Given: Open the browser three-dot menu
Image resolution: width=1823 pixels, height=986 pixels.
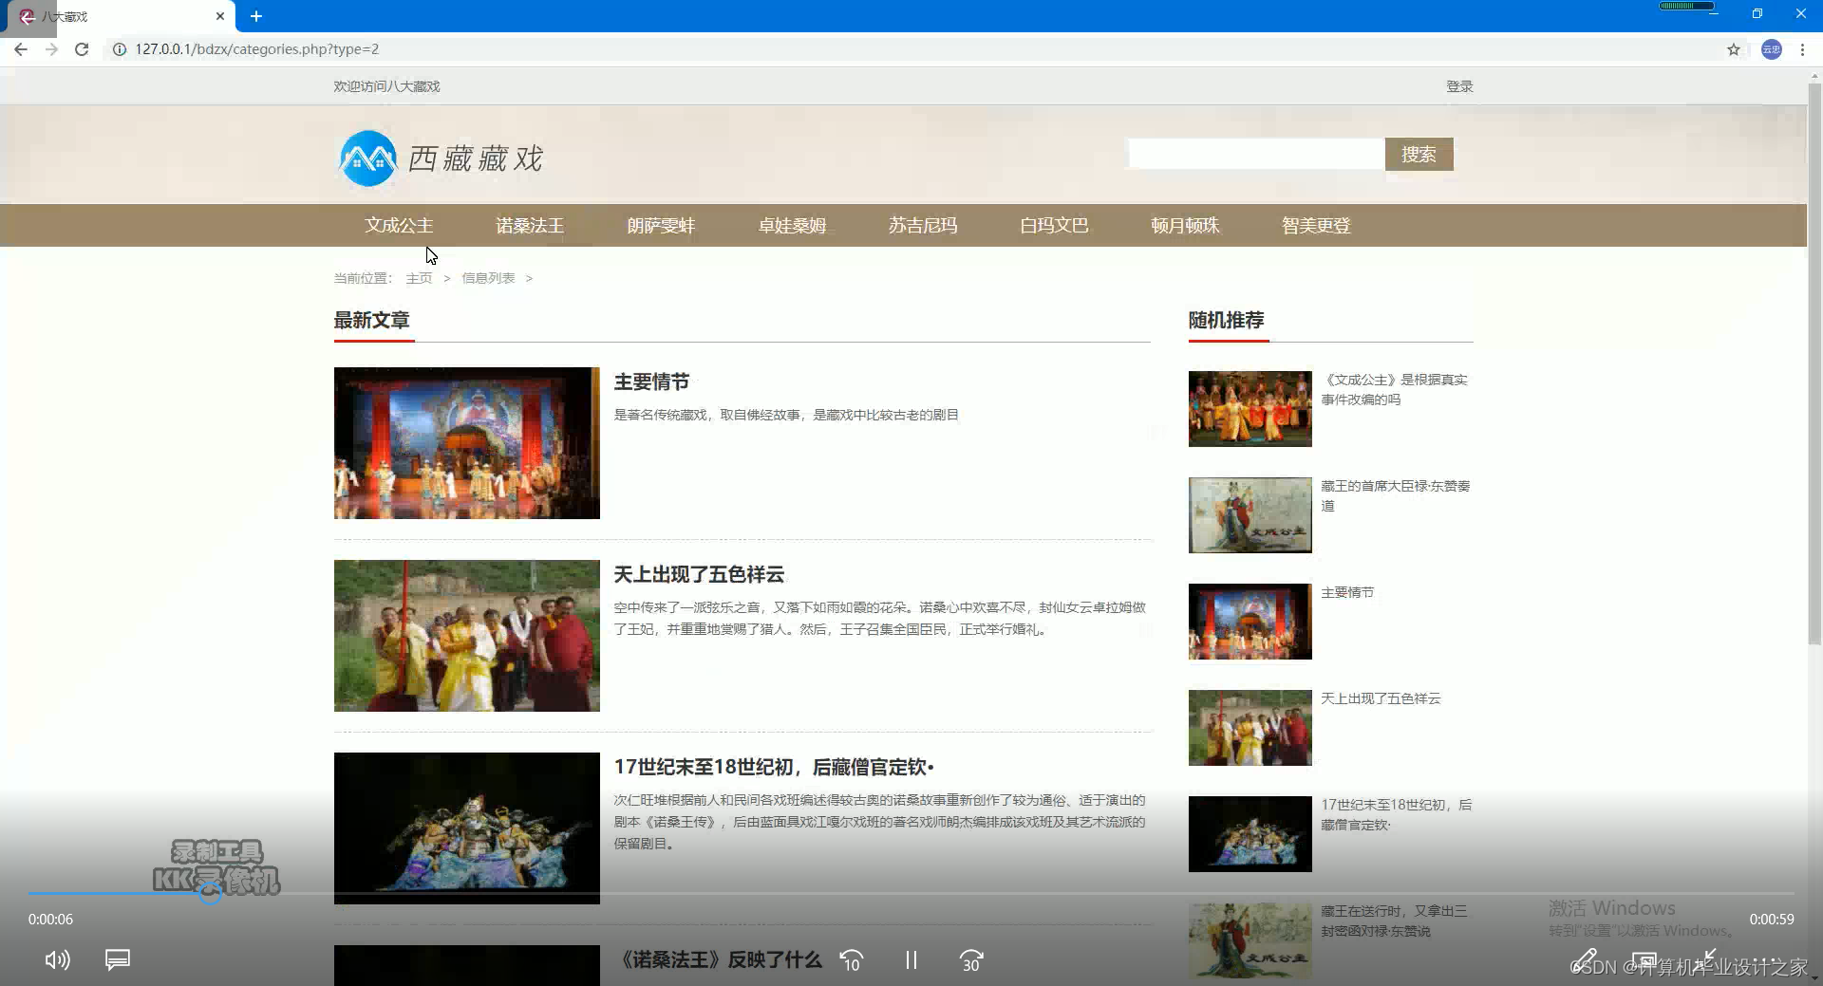Looking at the screenshot, I should (x=1802, y=49).
